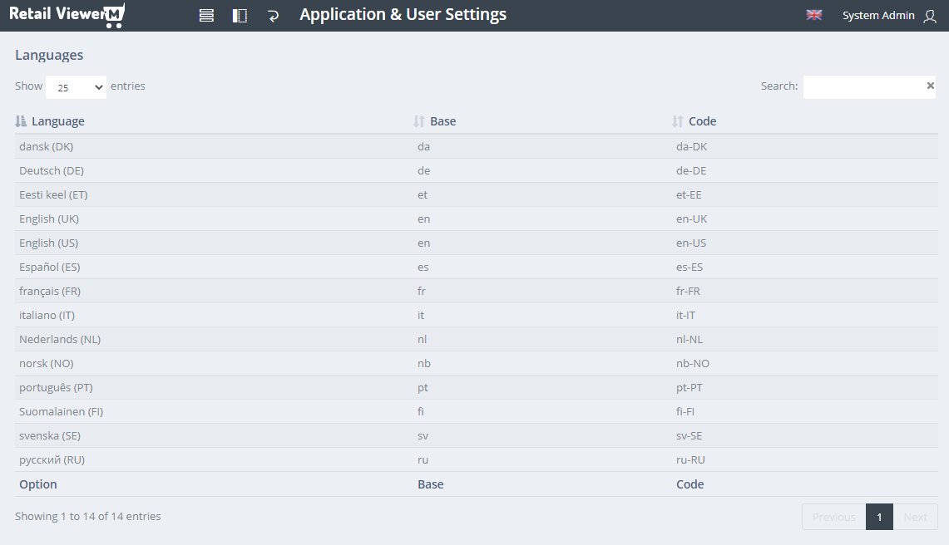Viewport: 949px width, 545px height.
Task: Click the es-ES code cell
Action: click(690, 267)
